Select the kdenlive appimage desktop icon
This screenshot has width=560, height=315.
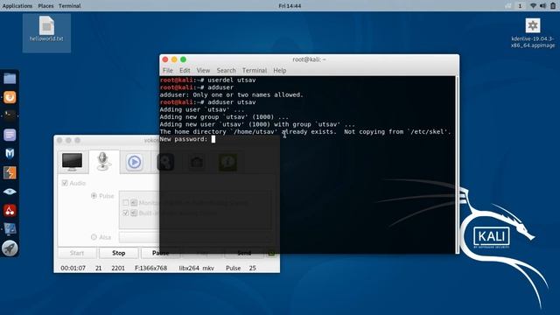533,33
